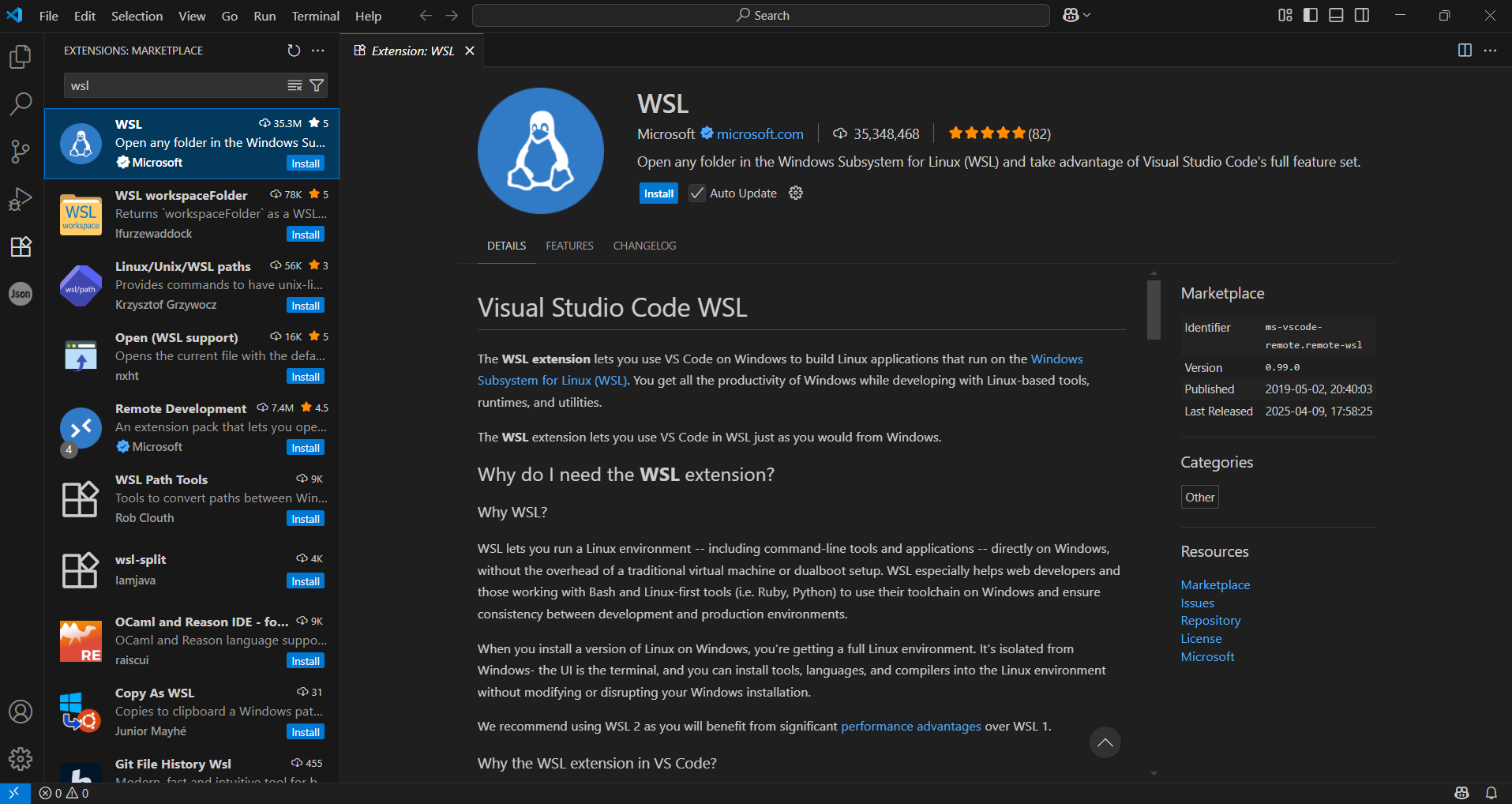The image size is (1512, 804).
Task: Open Copilot menu dropdown in title bar
Action: click(1077, 15)
